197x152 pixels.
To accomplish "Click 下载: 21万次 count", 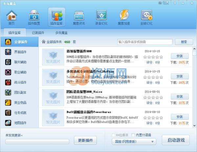I will coord(179,123).
